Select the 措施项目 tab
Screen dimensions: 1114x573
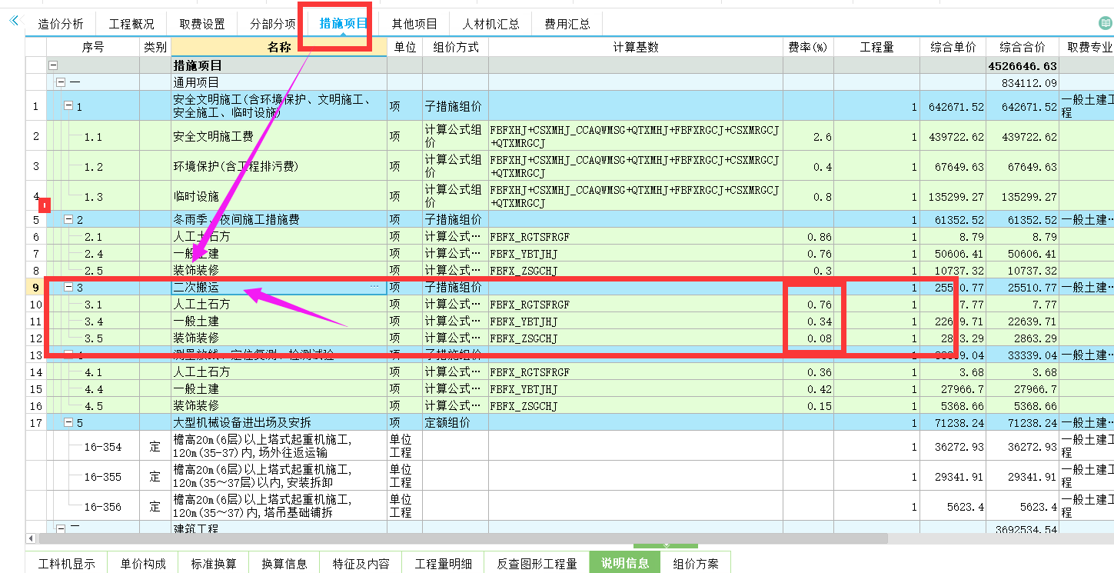coord(342,24)
